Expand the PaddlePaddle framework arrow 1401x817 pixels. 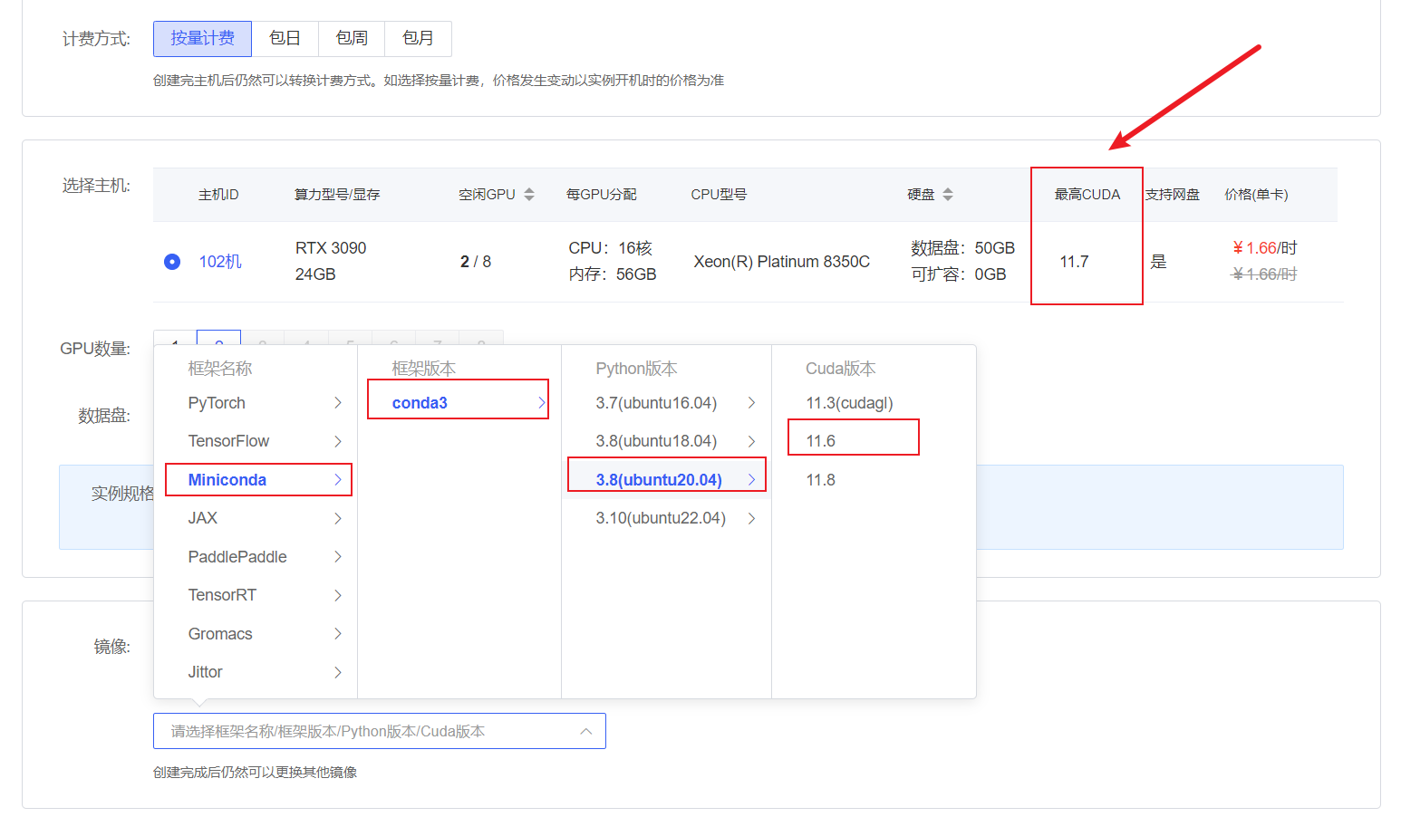[337, 557]
